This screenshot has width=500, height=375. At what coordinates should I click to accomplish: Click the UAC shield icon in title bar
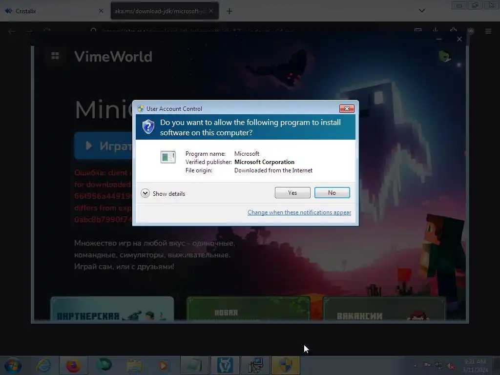[141, 108]
